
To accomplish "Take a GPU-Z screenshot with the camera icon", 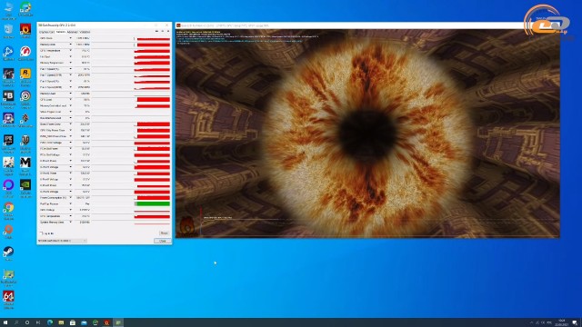I will pyautogui.click(x=156, y=32).
